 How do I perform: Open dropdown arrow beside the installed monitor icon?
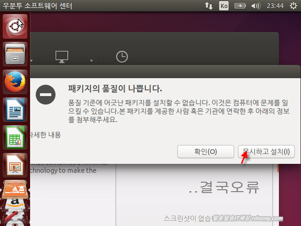coord(92,61)
